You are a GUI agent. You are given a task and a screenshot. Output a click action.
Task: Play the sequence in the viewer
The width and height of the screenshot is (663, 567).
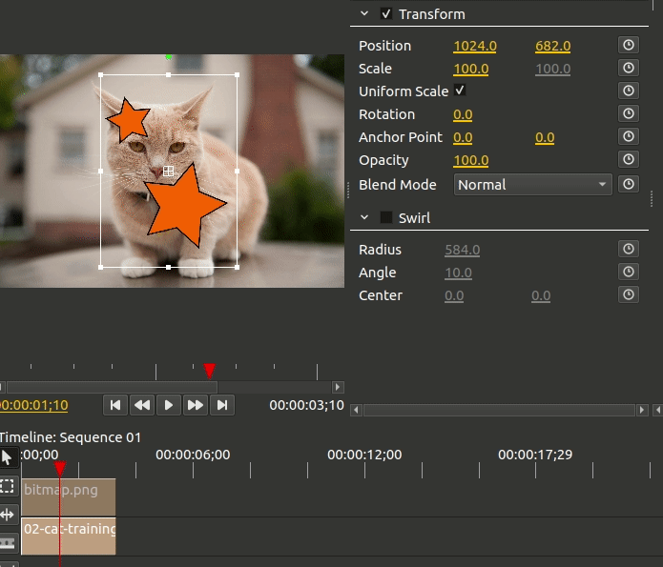coord(168,405)
